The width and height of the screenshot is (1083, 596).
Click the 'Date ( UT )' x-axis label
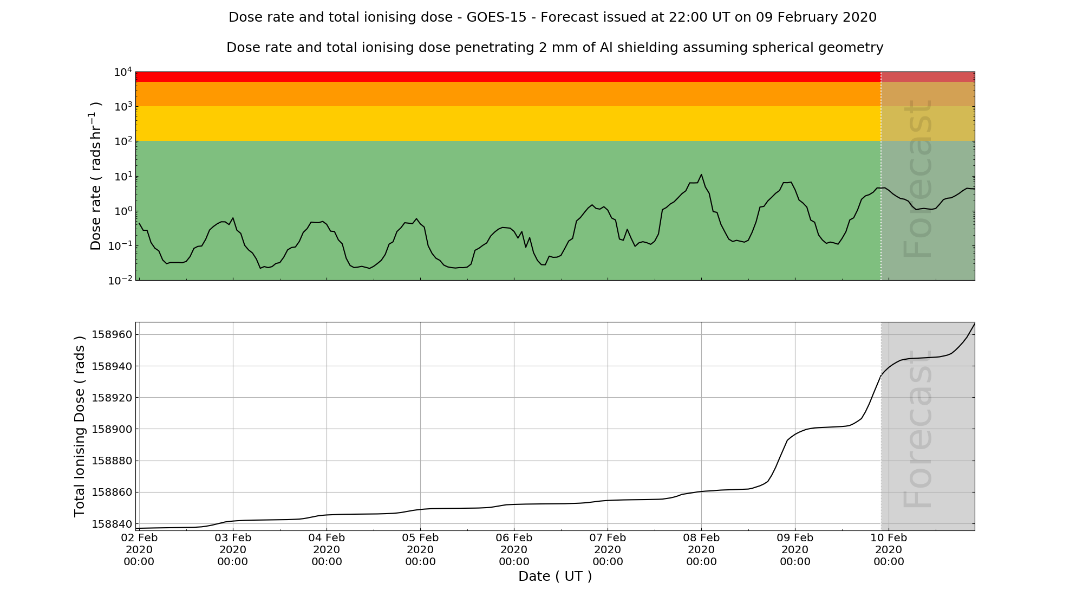tap(554, 576)
